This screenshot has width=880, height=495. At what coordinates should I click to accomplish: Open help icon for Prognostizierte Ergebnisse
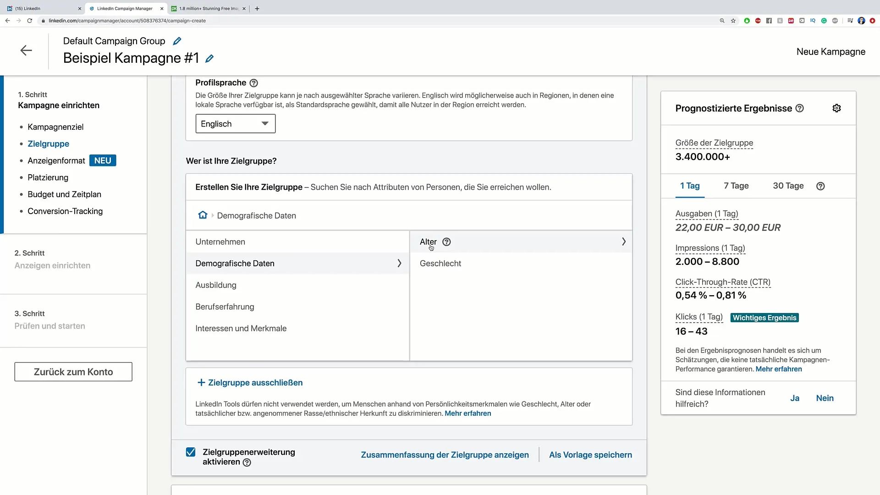coord(799,108)
